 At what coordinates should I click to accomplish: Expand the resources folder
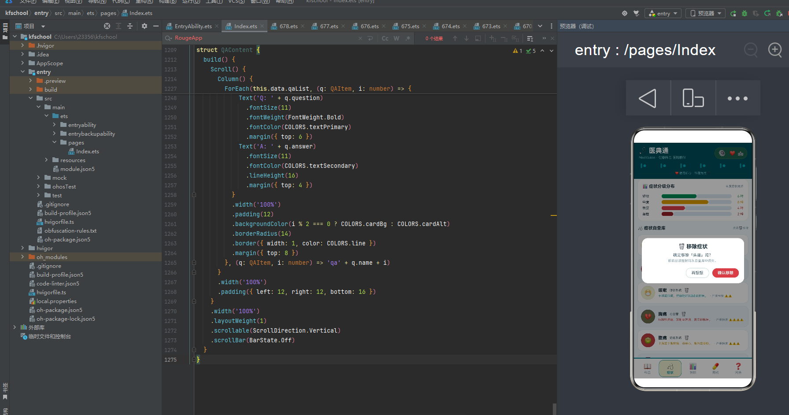coord(46,160)
